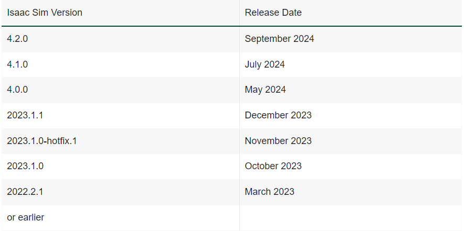Click the empty date cell beside 'or earlier'
The width and height of the screenshot is (464, 231).
350,218
